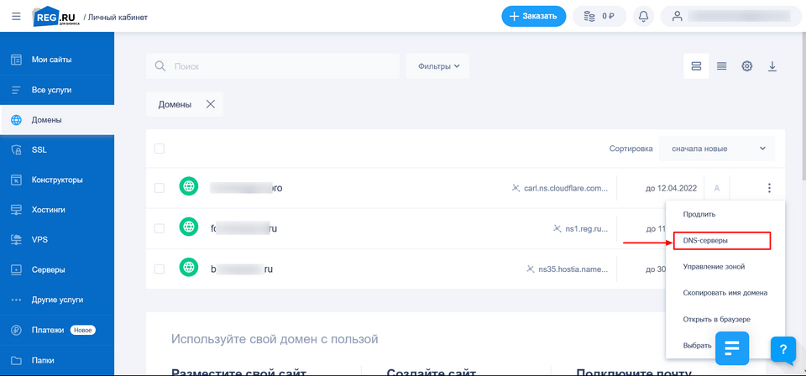Open the notifications bell

pyautogui.click(x=643, y=17)
